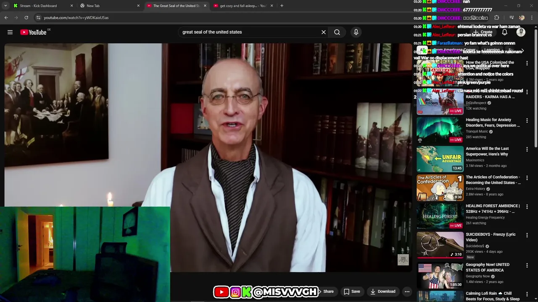Image resolution: width=538 pixels, height=302 pixels.
Task: Open the UNFAIR ADVANTAGE map thumbnail
Action: coord(440,159)
